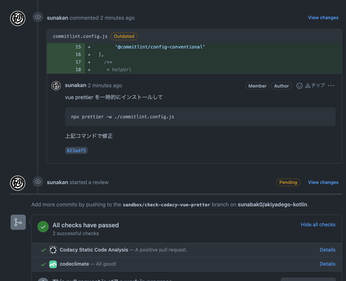Toggle the eye icon beside 'started a review'
Screen dimensions: 346x281
tap(38, 182)
